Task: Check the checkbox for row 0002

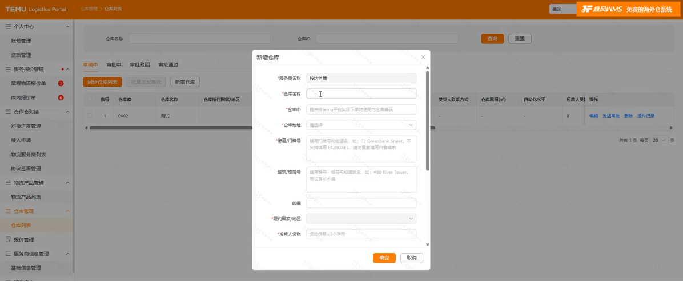Action: (90, 116)
